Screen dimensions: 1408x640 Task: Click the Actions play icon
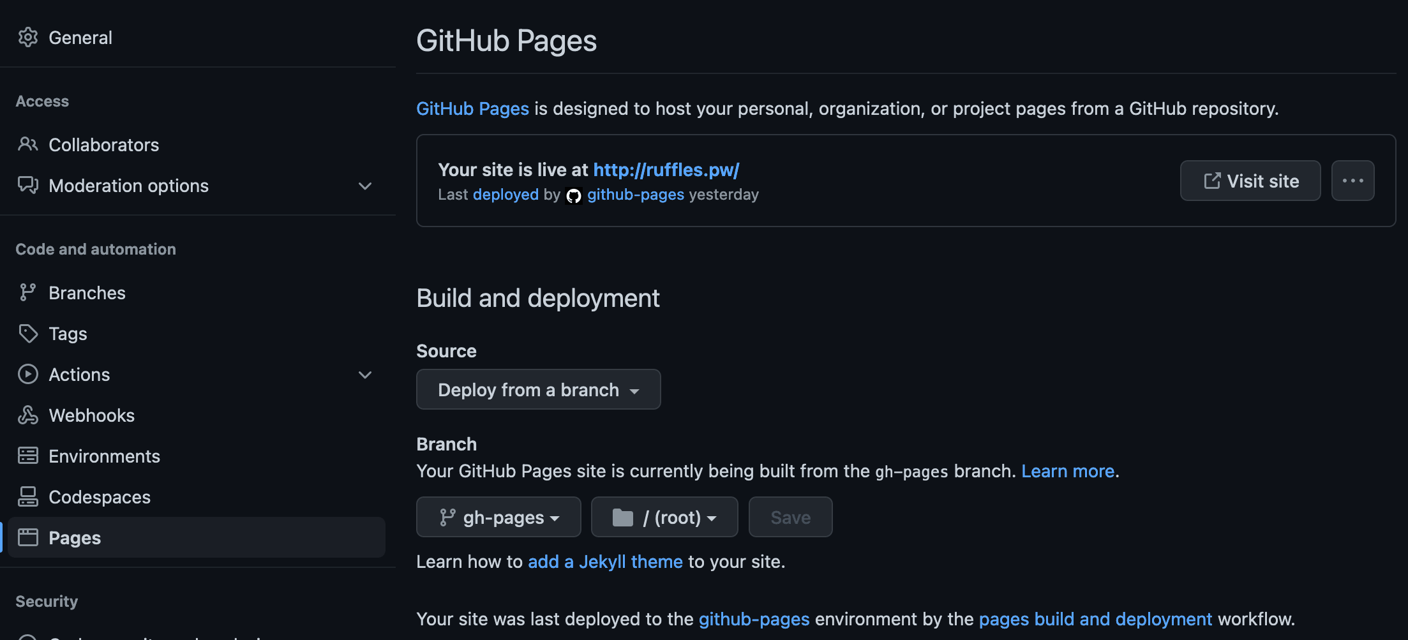28,375
